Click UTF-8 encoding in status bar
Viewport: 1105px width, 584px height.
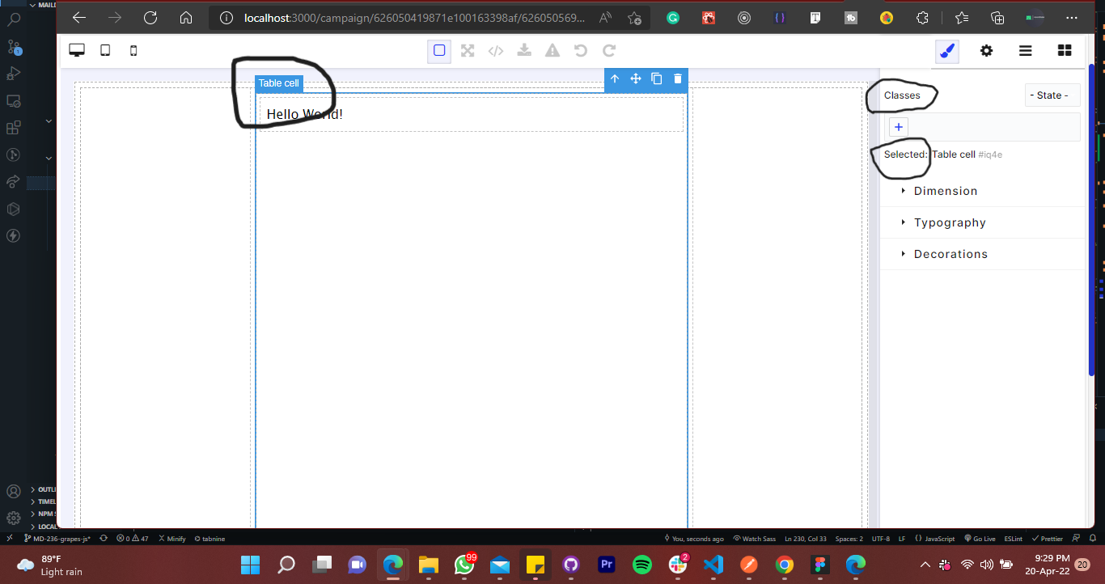881,538
